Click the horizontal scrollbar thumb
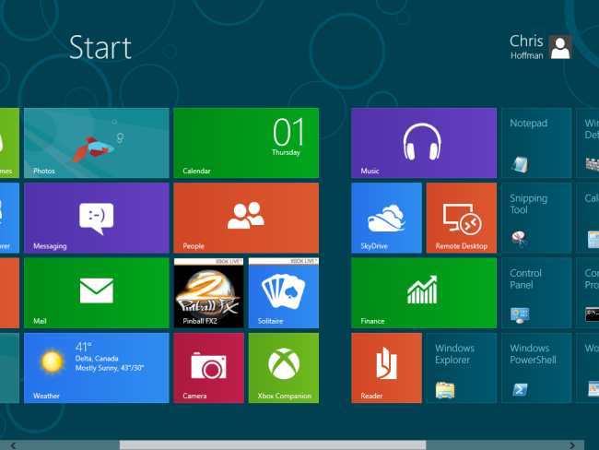The height and width of the screenshot is (450, 599). 273,445
